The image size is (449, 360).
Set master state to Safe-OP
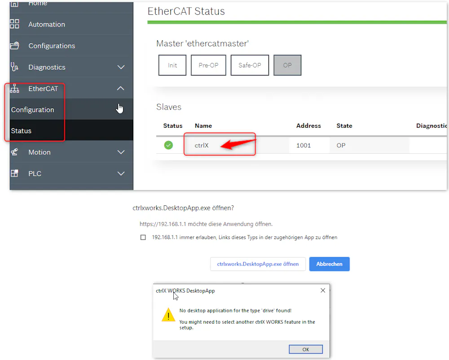click(x=250, y=65)
